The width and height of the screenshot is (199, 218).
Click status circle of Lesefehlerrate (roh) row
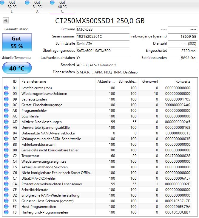[6, 88]
